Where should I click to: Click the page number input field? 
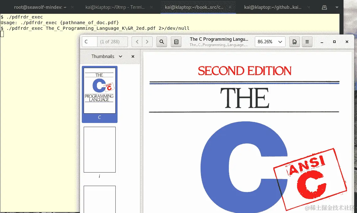pos(89,42)
